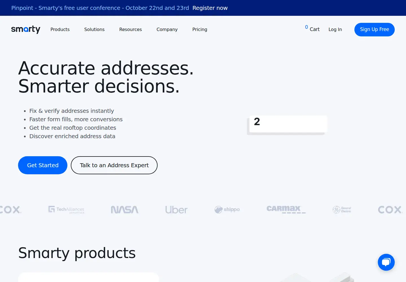
Task: Click 'Faster form fills, more conversions' text
Action: pos(76,119)
